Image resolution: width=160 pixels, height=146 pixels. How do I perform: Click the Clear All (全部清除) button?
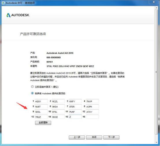(43, 123)
